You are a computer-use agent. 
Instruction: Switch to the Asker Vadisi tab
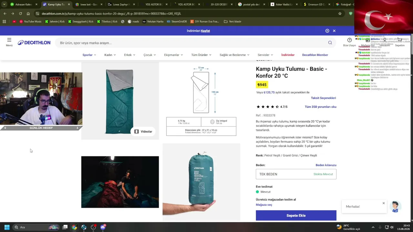coord(284,5)
